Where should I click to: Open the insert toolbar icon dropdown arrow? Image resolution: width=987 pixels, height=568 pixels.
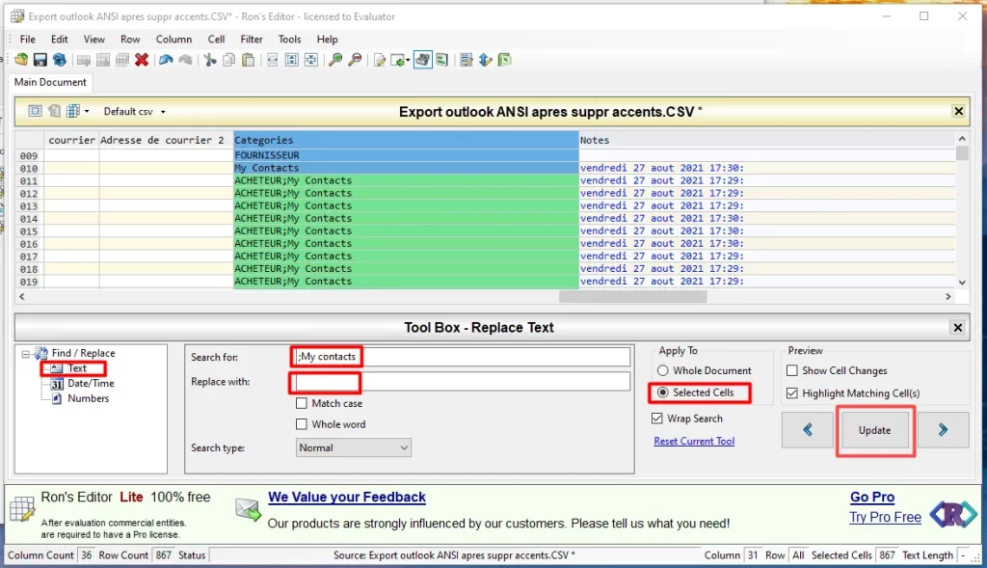(x=408, y=61)
